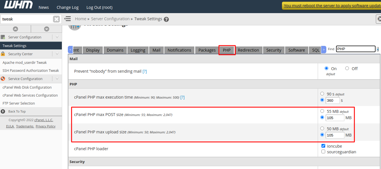Screen dimensions: 381x169
Task: Click the WHM logo
Action: tap(18, 5)
